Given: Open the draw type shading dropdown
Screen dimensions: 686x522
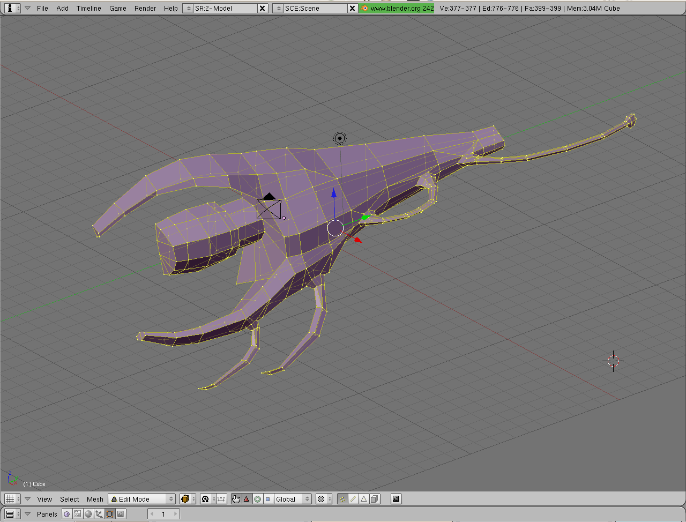Looking at the screenshot, I should point(186,499).
